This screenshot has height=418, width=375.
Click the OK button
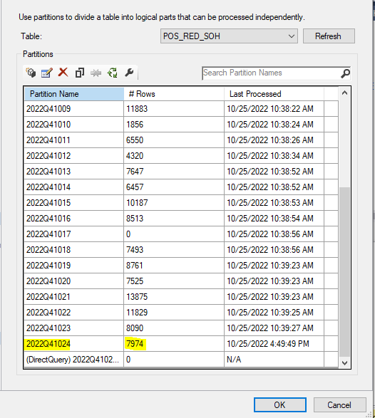pyautogui.click(x=280, y=405)
